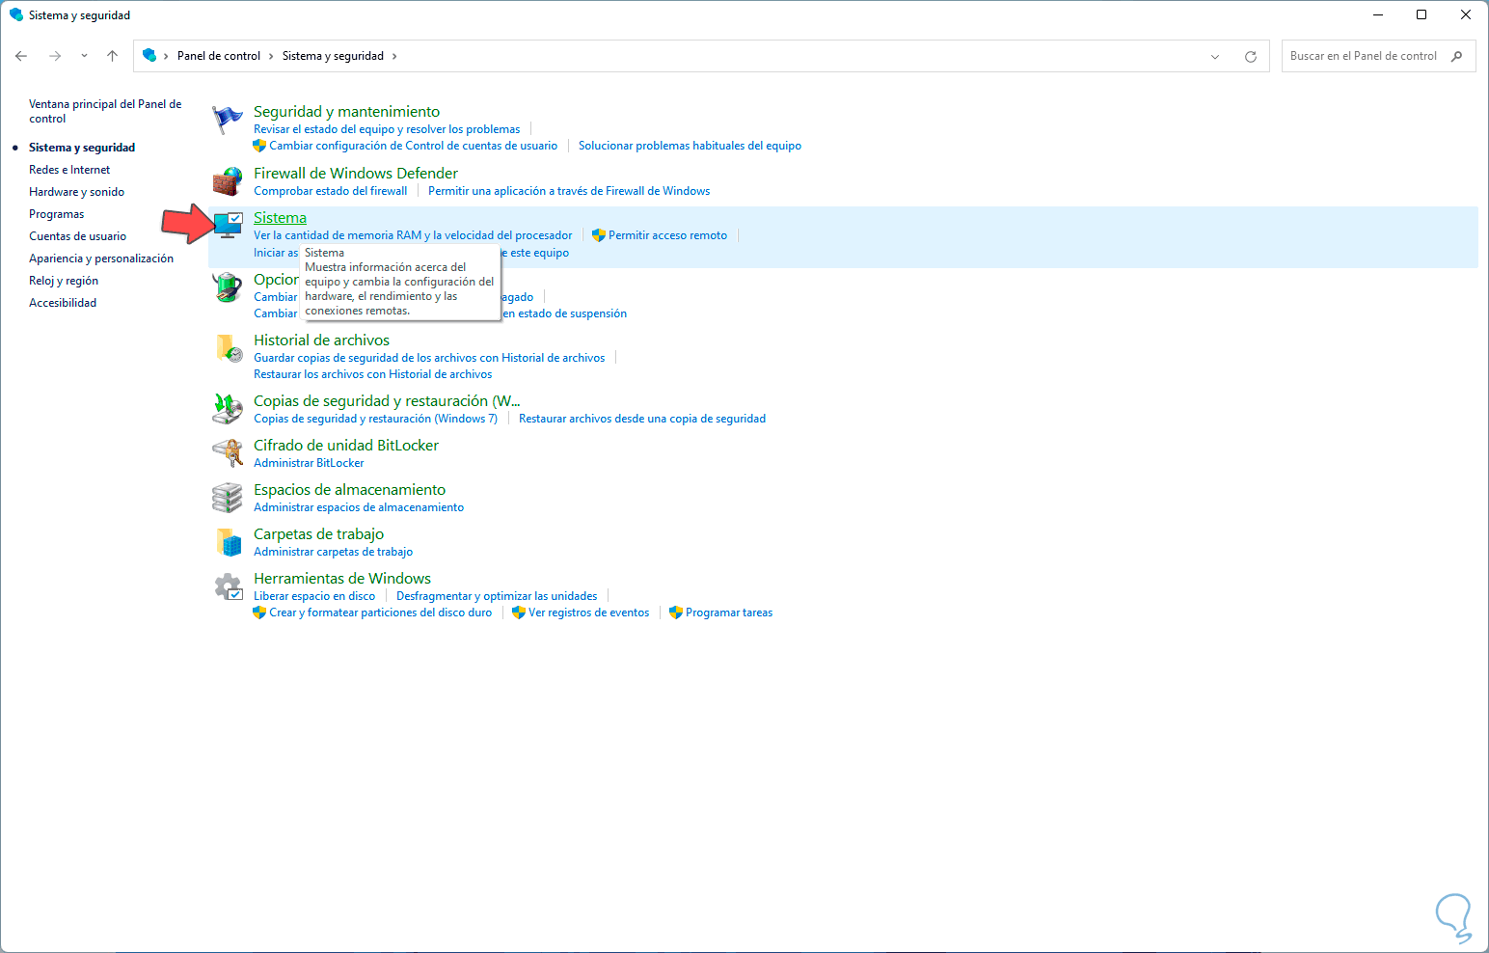Click the search magnifier icon
1489x953 pixels.
(x=1456, y=56)
